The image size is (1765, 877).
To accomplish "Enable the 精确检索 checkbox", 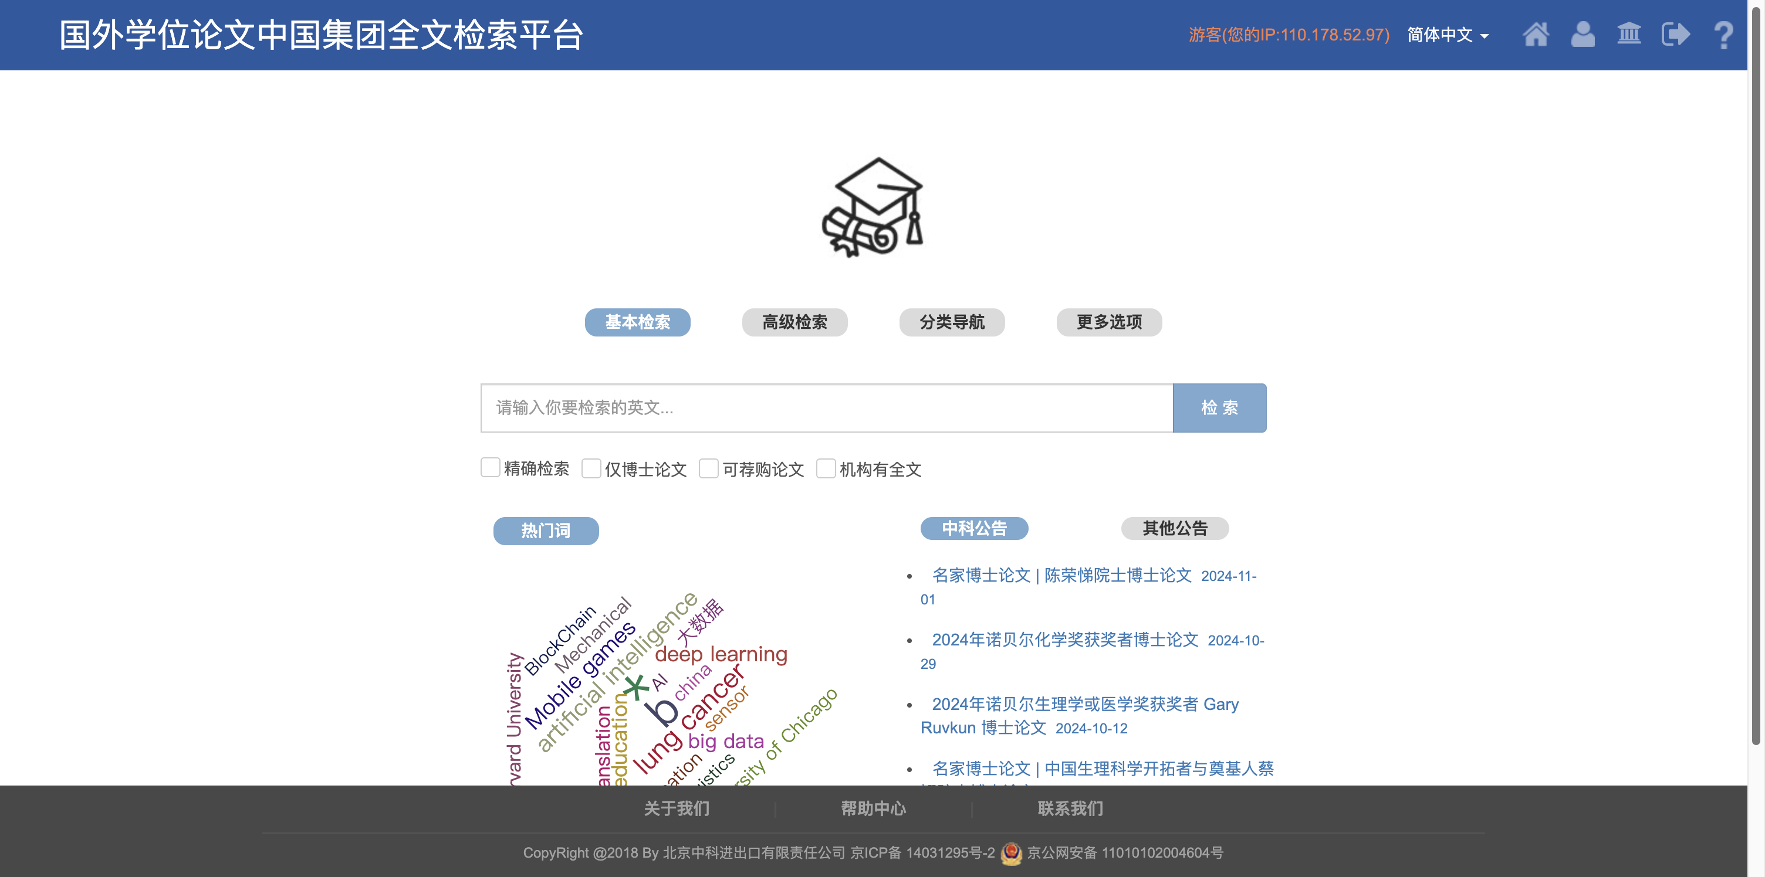I will 490,468.
